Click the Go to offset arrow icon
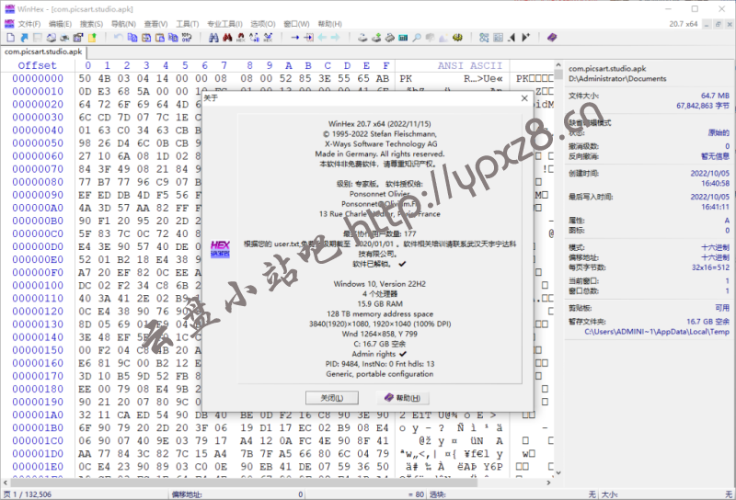Screen dimensions: 736x500 coord(294,38)
